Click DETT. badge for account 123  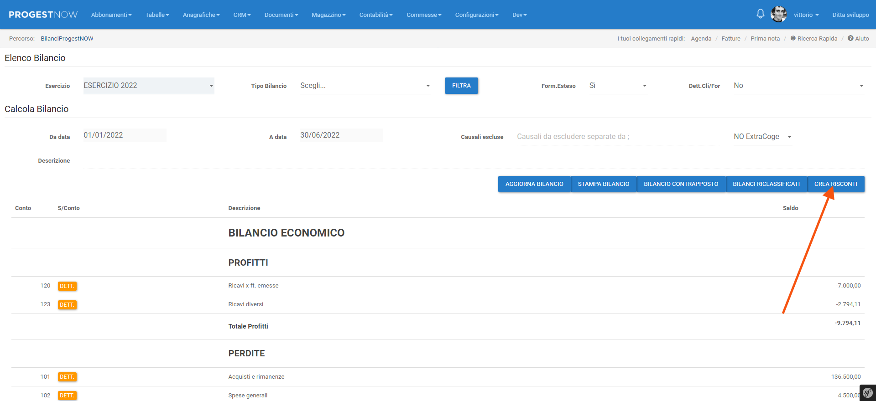click(x=67, y=305)
